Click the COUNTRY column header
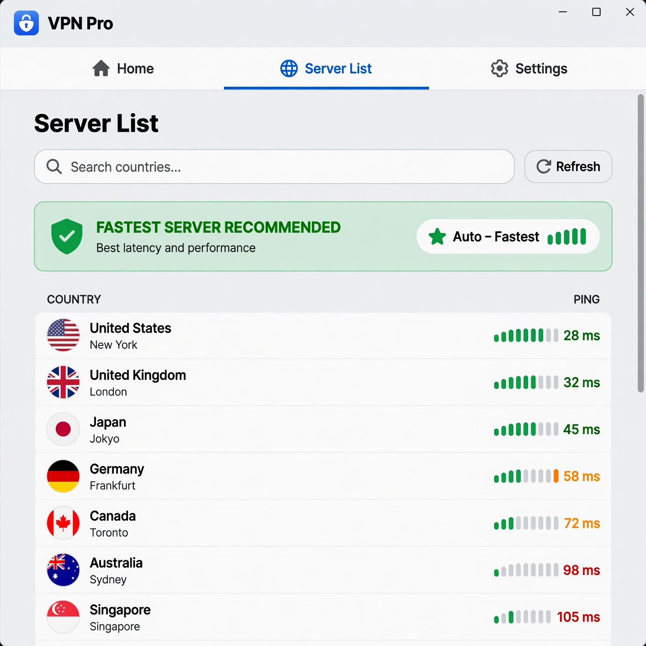Image resolution: width=646 pixels, height=646 pixels. pos(74,300)
